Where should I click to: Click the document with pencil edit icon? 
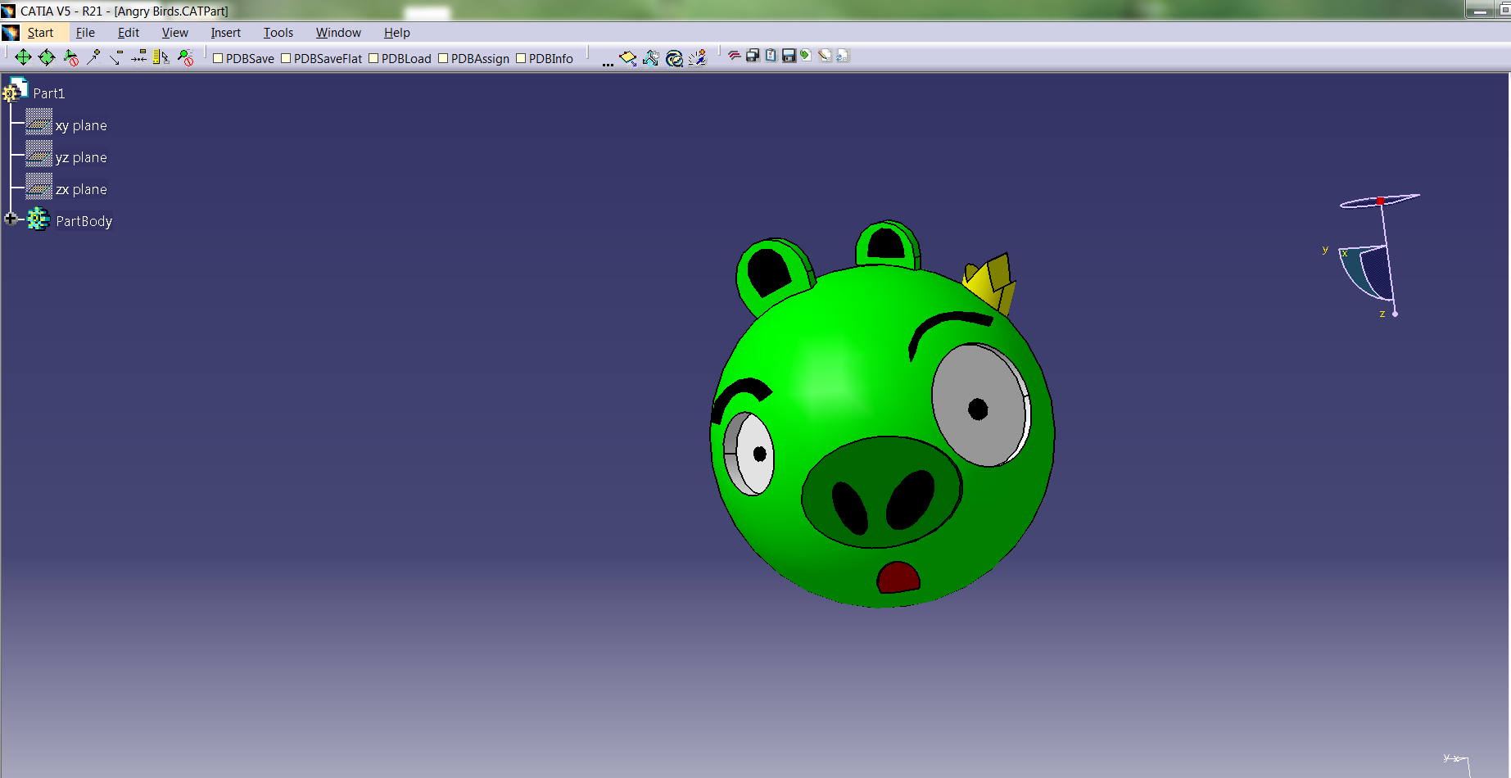[x=825, y=56]
